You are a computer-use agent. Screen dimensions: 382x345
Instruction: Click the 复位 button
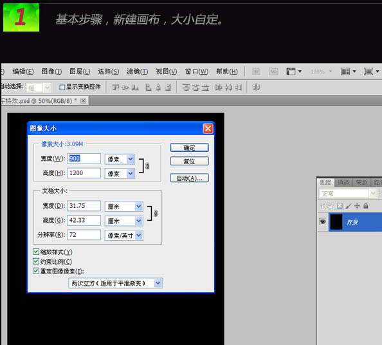tap(189, 161)
